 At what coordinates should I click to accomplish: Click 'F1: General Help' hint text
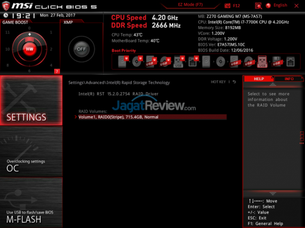click(265, 224)
